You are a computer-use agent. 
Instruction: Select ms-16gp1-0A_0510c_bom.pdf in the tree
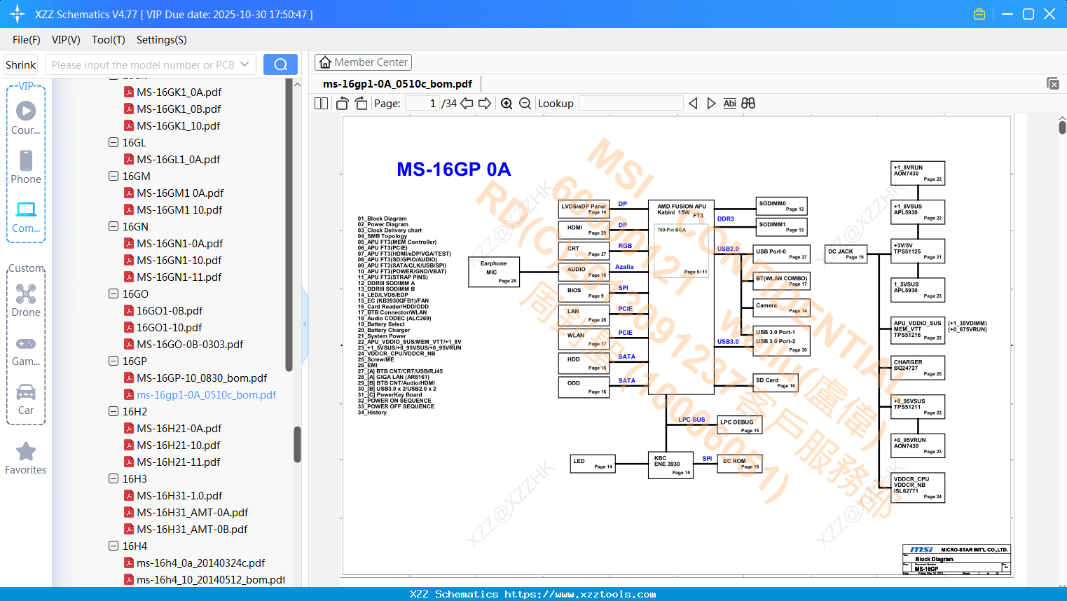tap(206, 394)
